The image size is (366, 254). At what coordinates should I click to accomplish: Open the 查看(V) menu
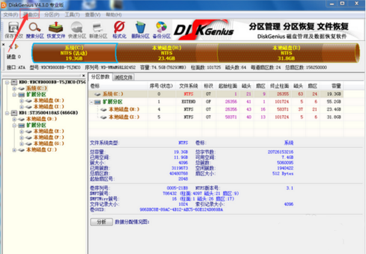click(x=93, y=15)
